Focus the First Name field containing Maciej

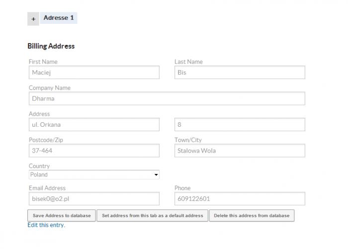tap(94, 73)
